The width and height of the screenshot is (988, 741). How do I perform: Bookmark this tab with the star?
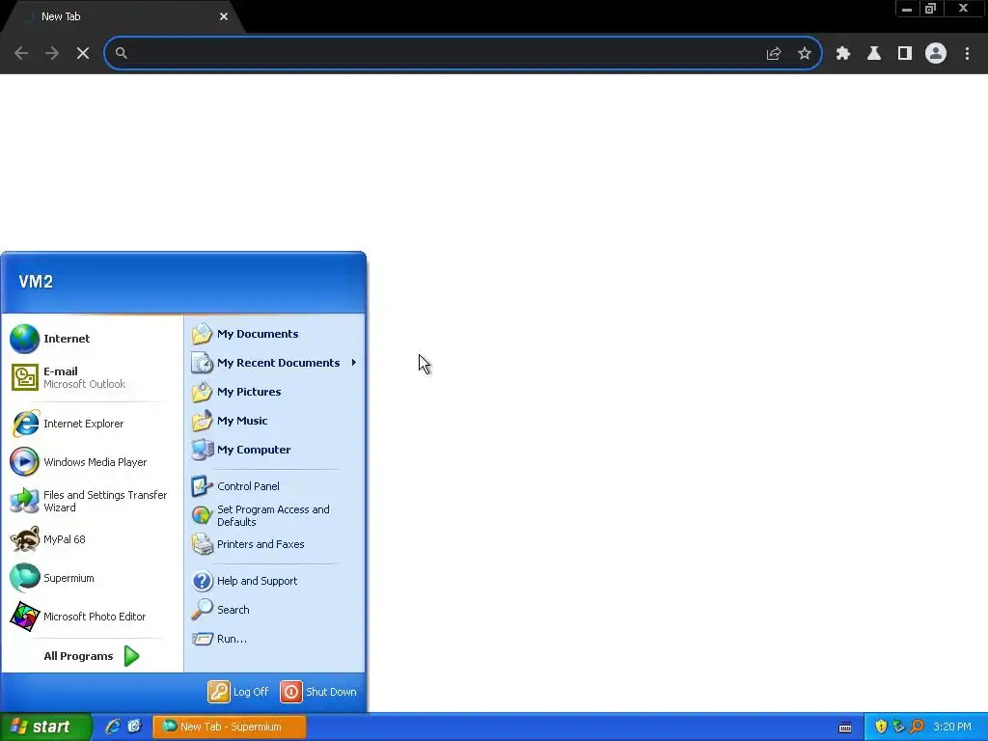click(x=805, y=54)
